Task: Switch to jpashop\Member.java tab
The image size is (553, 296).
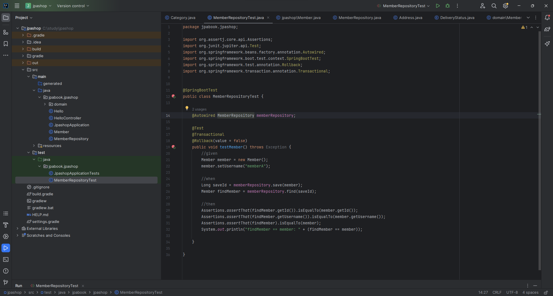Action: (298, 18)
